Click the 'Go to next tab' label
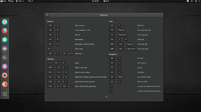 [143, 35]
